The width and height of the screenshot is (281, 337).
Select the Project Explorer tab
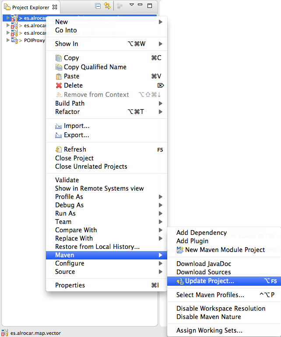(x=31, y=7)
